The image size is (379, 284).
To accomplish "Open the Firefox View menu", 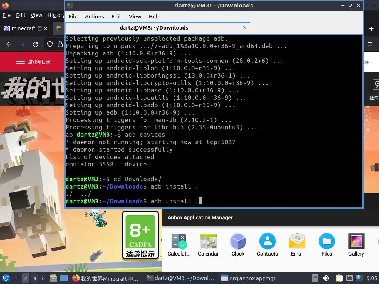I will click(x=36, y=15).
